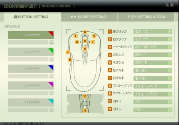Viewport: 179px width, 125px height.
Task: Expand the スクロールダウン assignment dropdown
Action: (153, 94)
